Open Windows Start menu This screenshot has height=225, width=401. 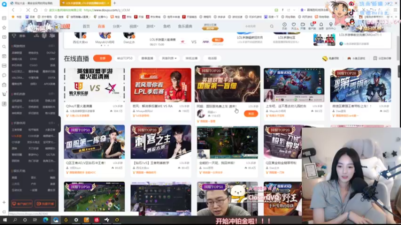5,220
